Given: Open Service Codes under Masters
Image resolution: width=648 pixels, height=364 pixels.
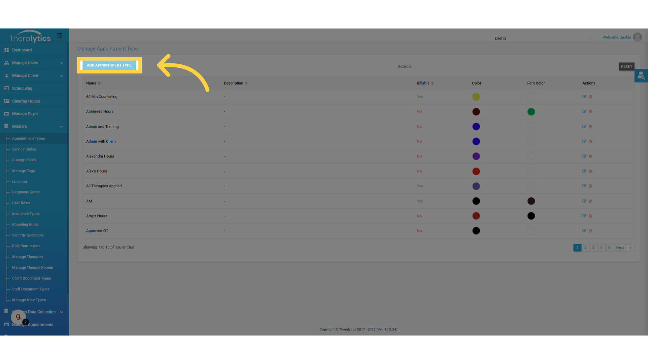Looking at the screenshot, I should [24, 149].
